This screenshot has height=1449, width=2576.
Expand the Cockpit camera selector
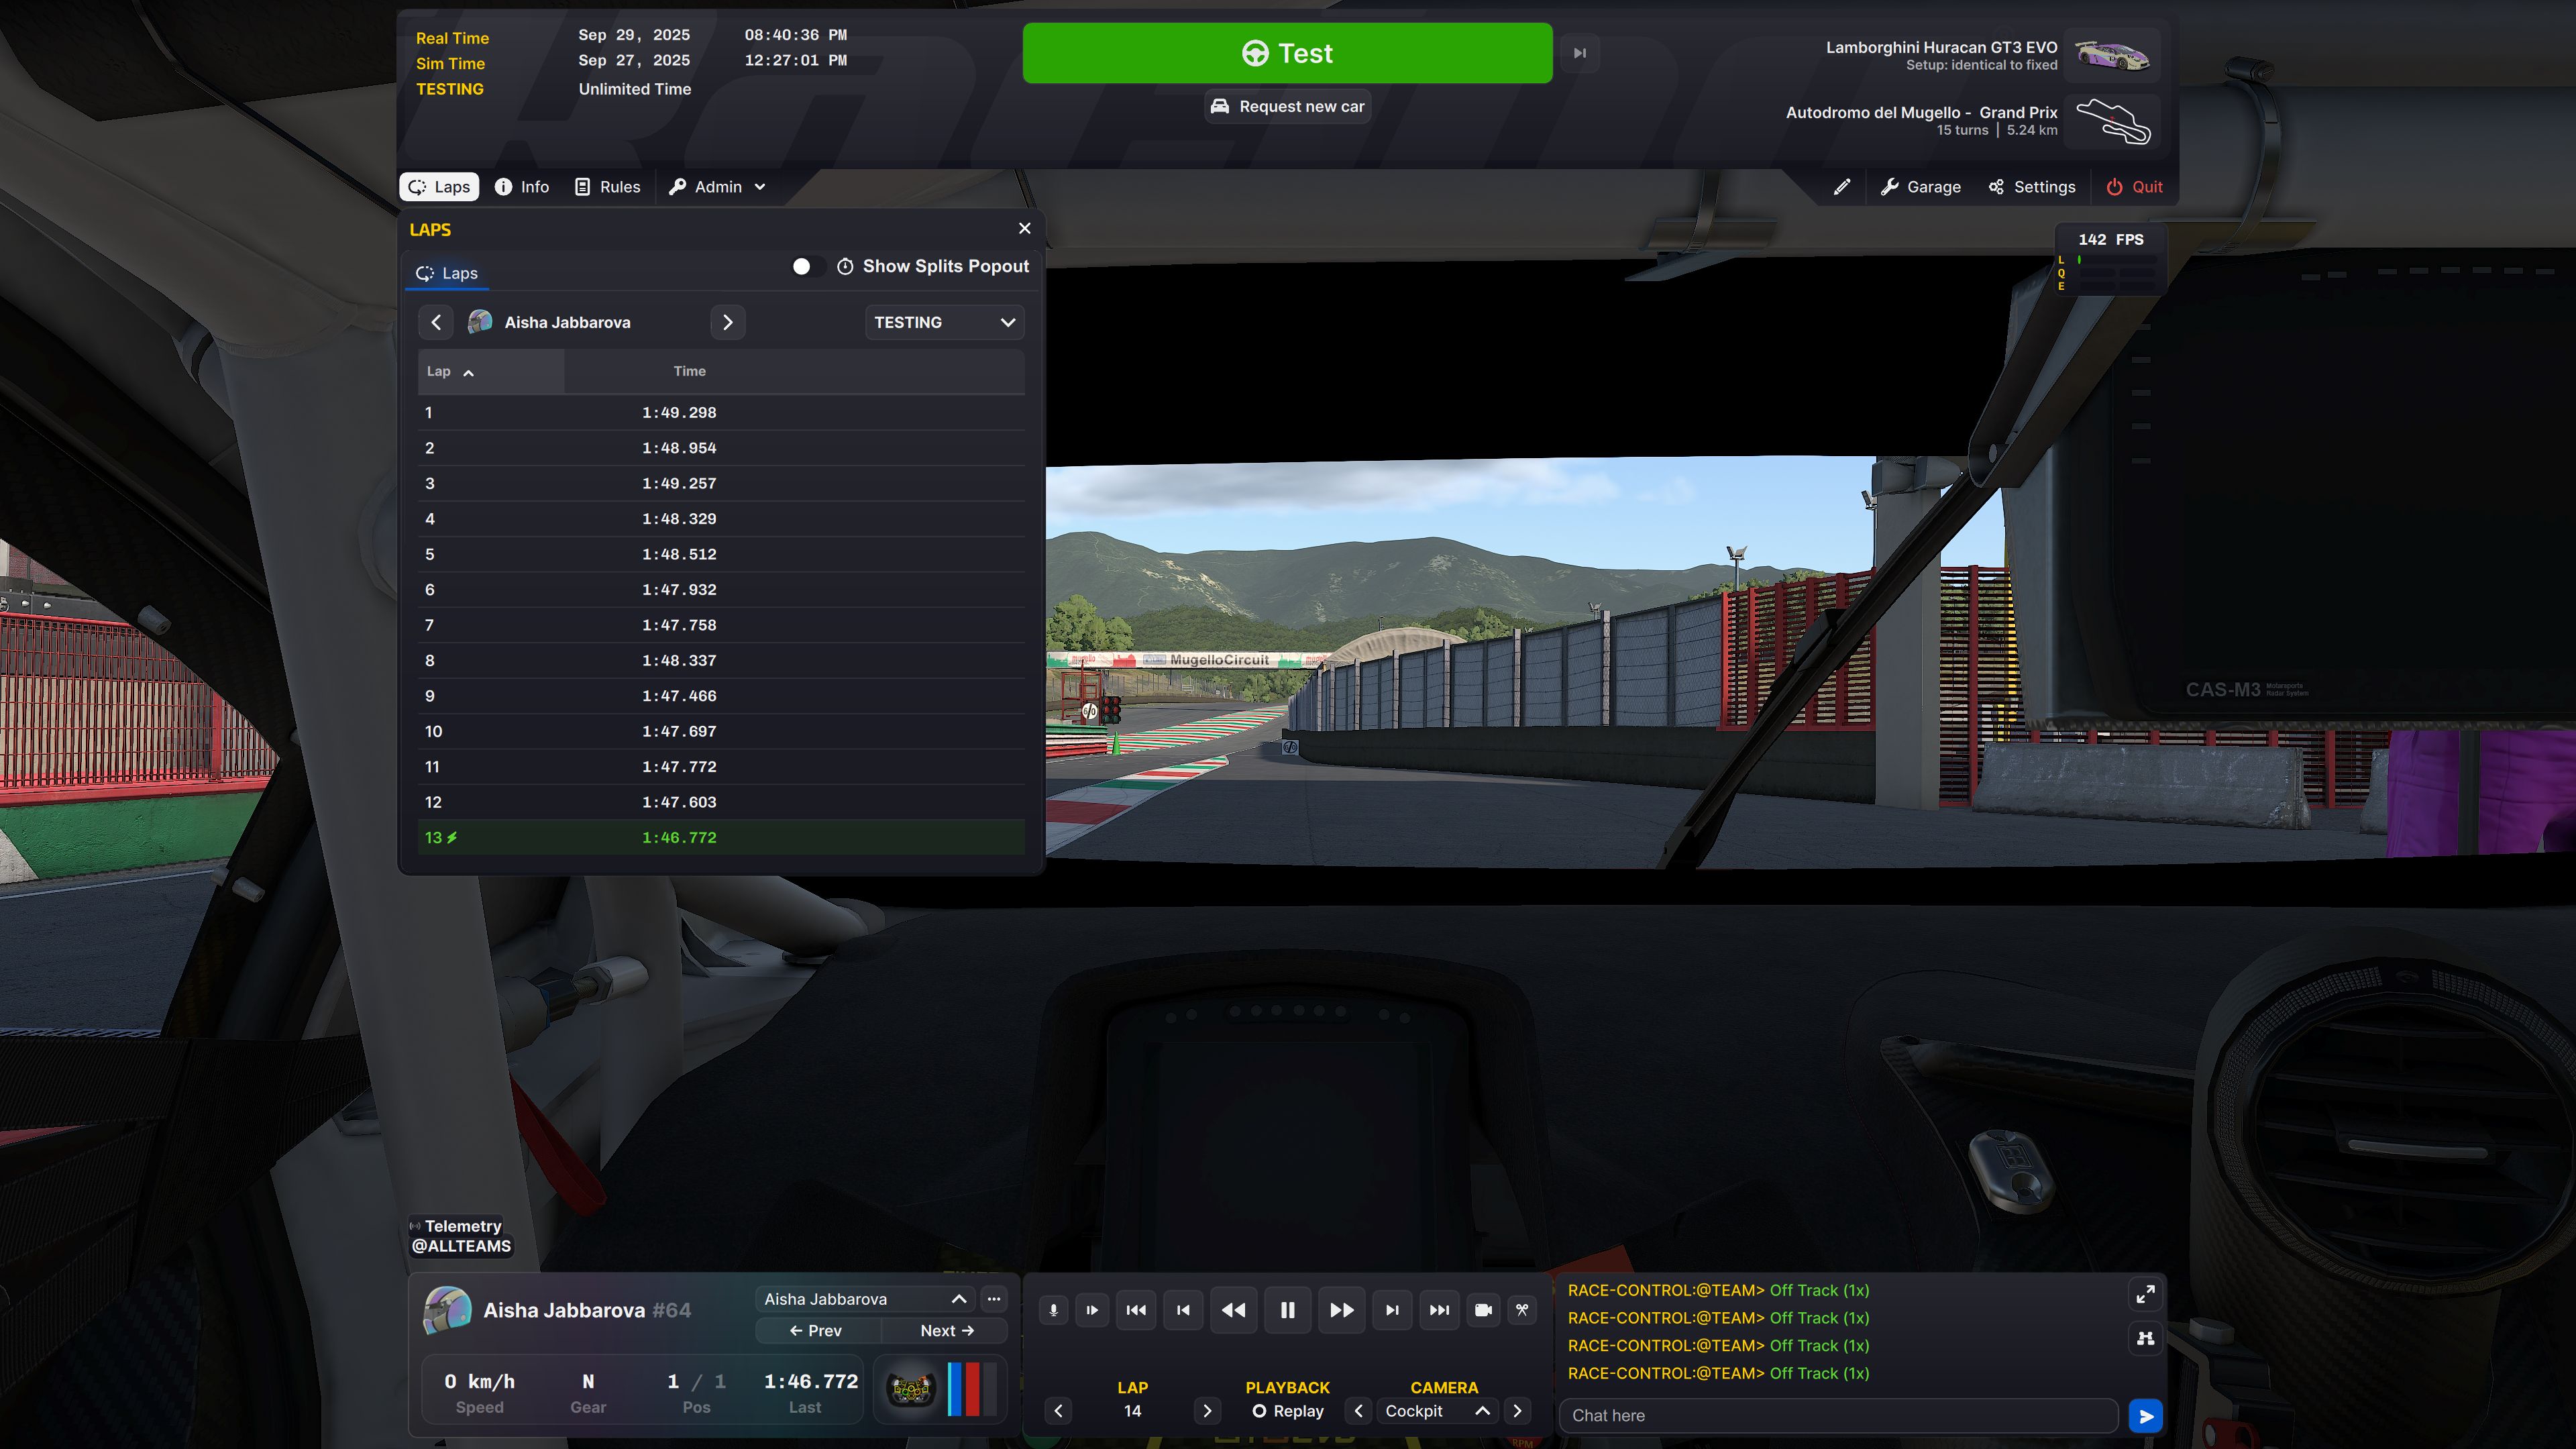point(1483,1411)
